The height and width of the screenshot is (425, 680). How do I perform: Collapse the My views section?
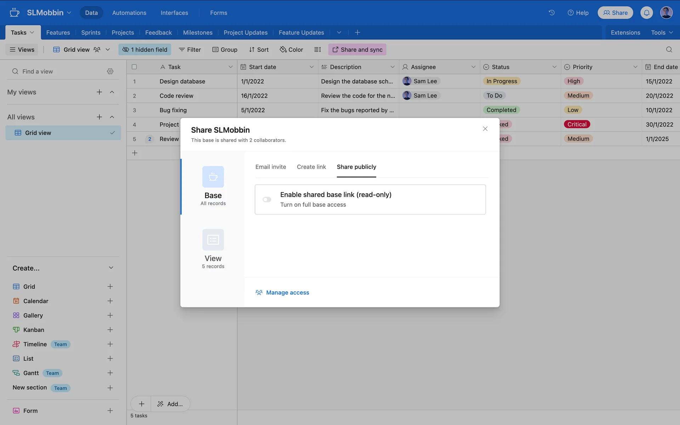pyautogui.click(x=112, y=92)
